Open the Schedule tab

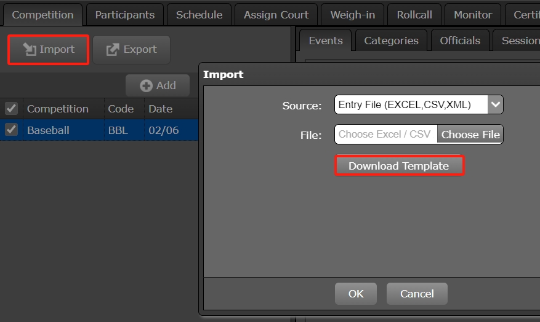pos(199,15)
